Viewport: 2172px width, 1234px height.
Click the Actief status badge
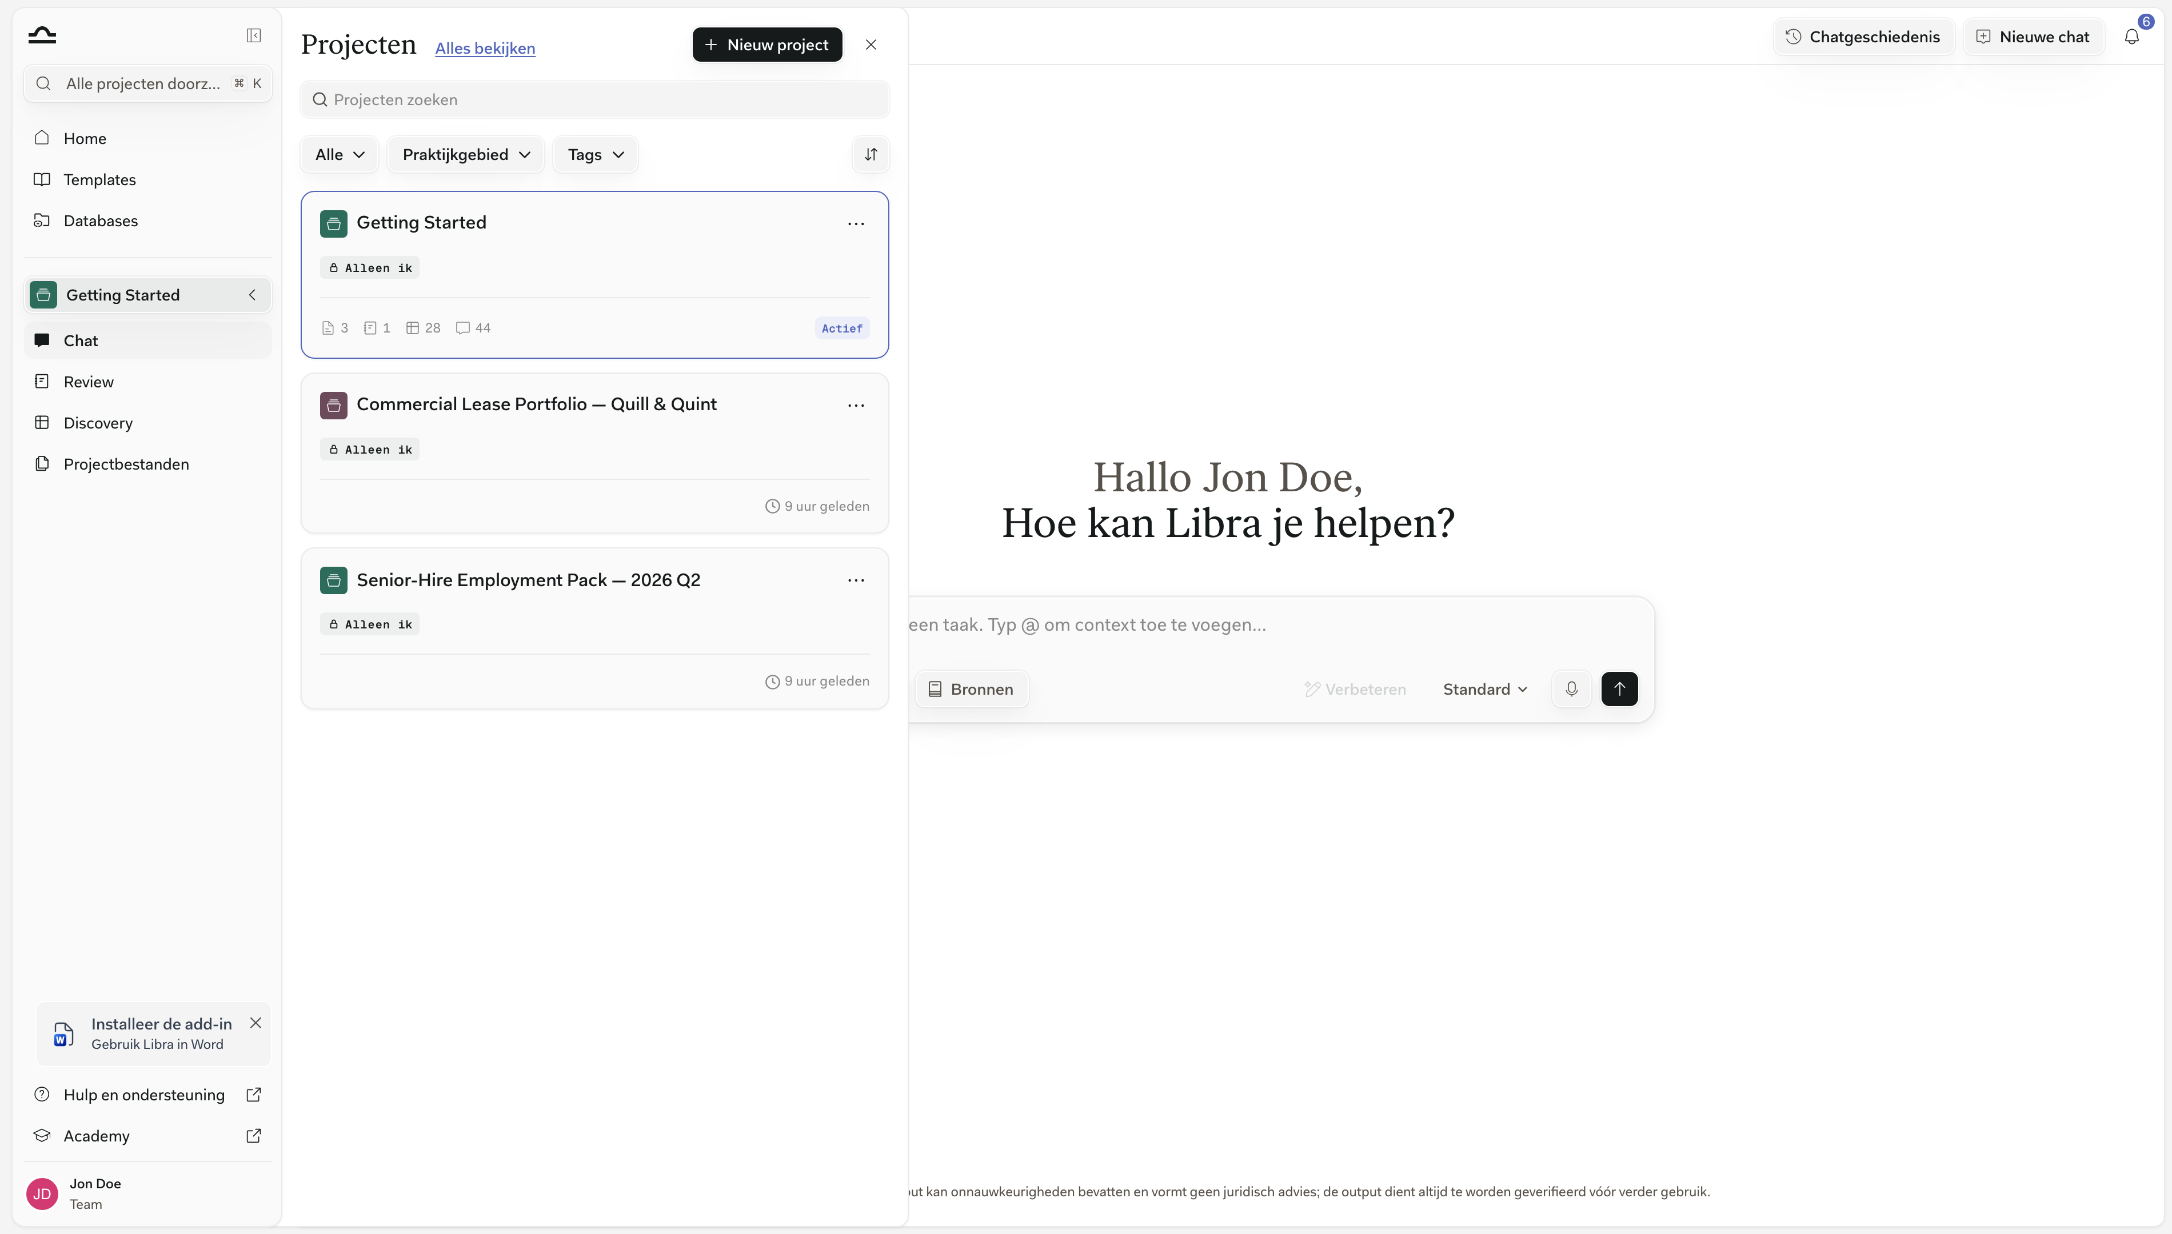point(842,329)
